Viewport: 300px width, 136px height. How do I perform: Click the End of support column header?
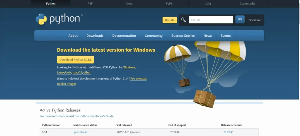pyautogui.click(x=177, y=125)
